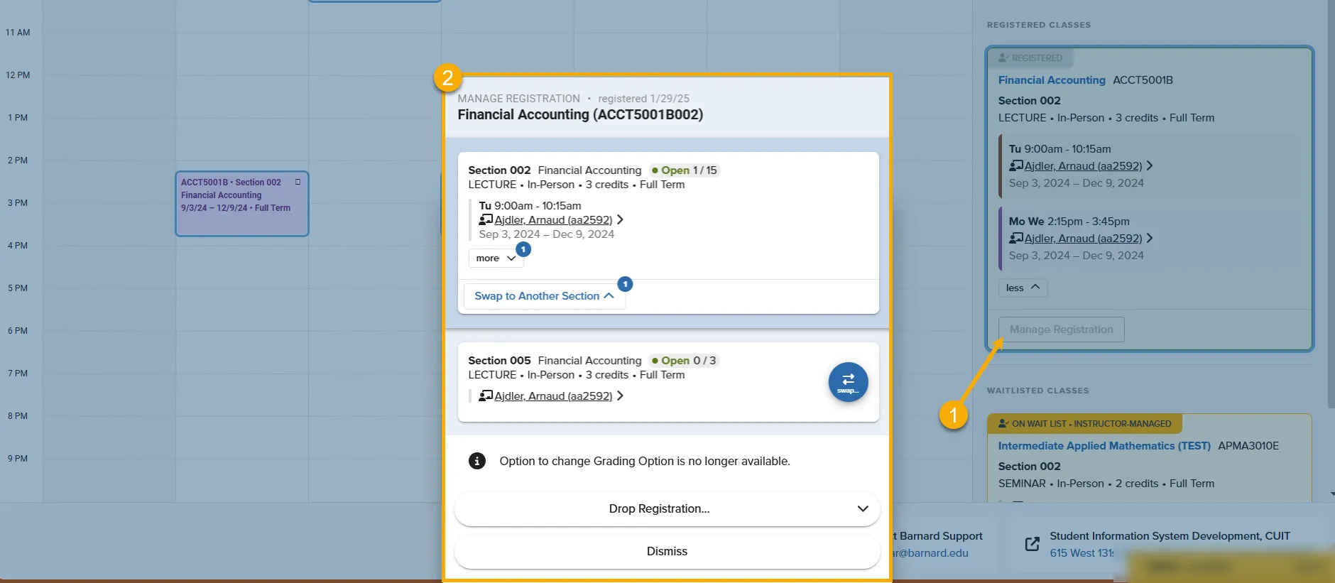Click 'Student Information System Development, CUIT' footer text

point(1170,536)
